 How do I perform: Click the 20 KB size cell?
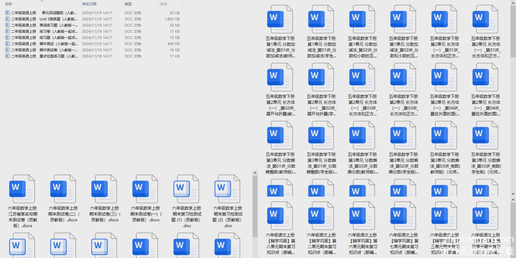pos(175,13)
